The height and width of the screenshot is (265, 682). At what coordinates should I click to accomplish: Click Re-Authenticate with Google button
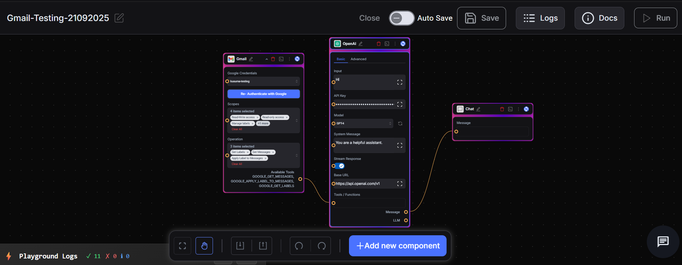pyautogui.click(x=263, y=94)
